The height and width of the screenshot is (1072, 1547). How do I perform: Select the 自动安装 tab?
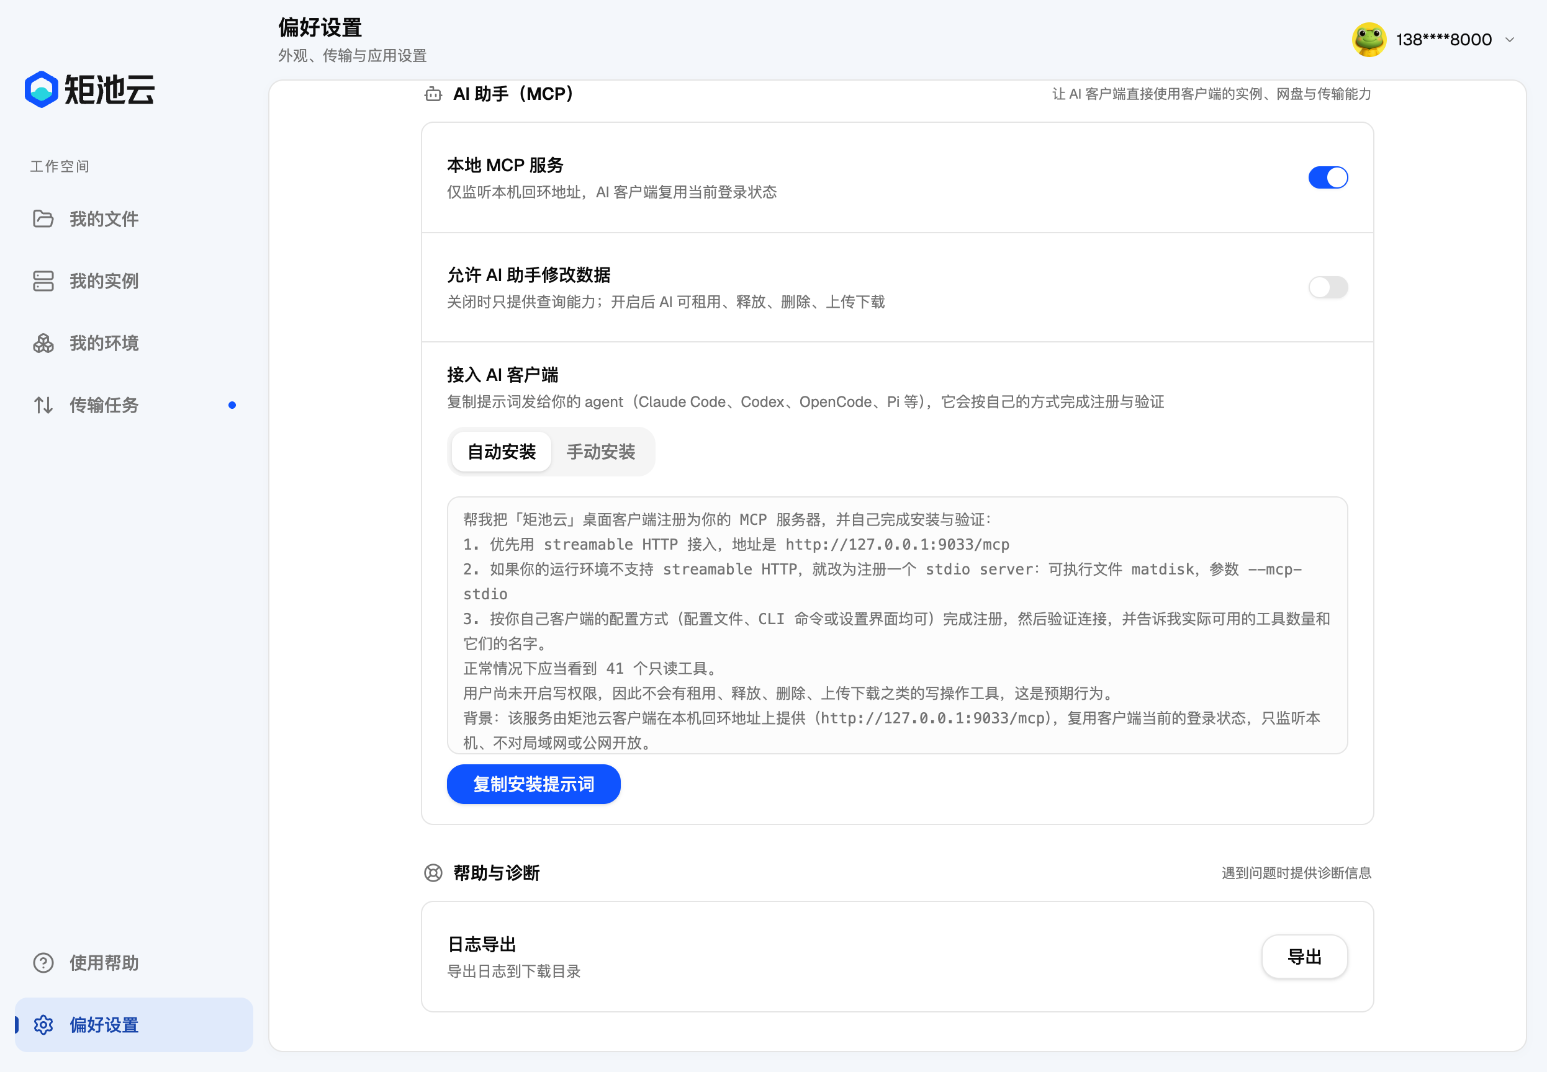(x=502, y=452)
